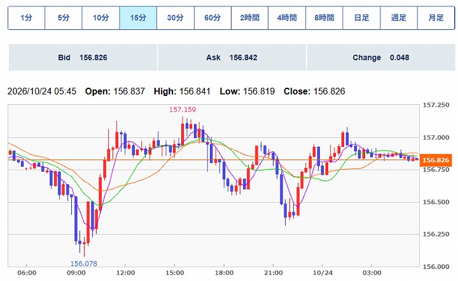Open the 週足 weekly chart

pyautogui.click(x=399, y=18)
